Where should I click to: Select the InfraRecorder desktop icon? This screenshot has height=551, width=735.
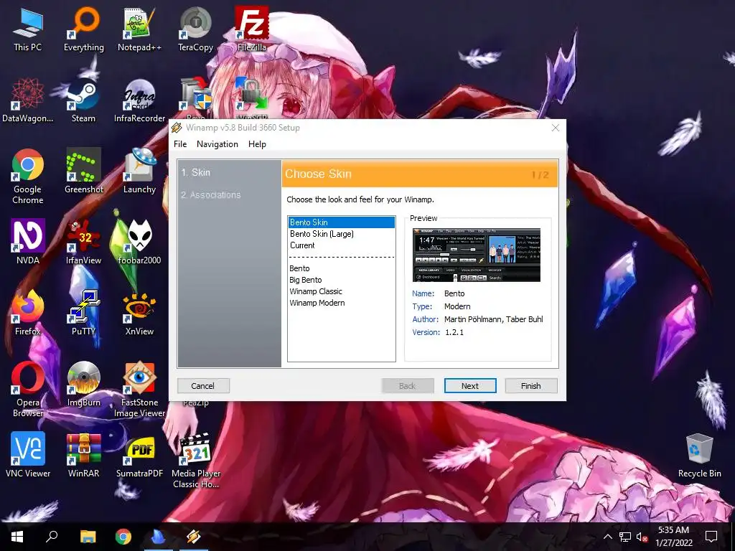click(x=139, y=100)
